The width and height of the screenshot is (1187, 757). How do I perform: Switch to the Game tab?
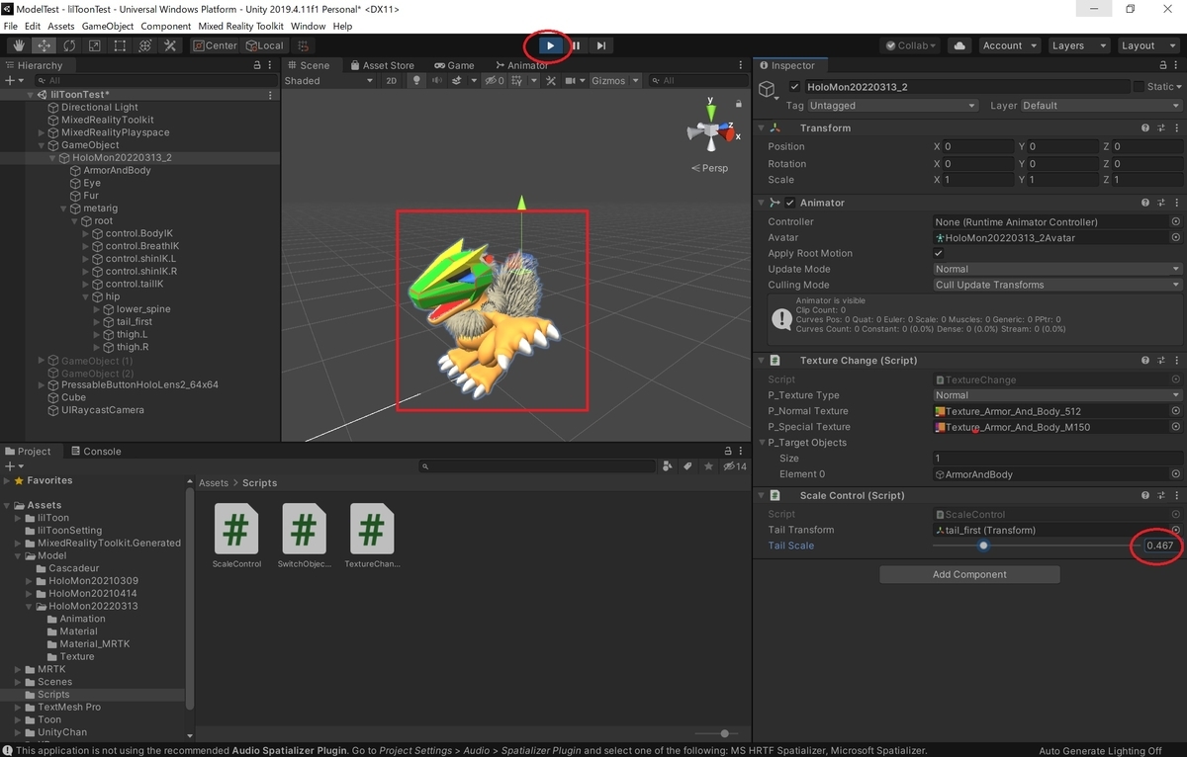454,65
